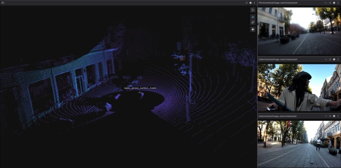The width and height of the screenshot is (341, 168).
Task: Expand the 3D panel to fullscreen
Action: coord(246,3)
